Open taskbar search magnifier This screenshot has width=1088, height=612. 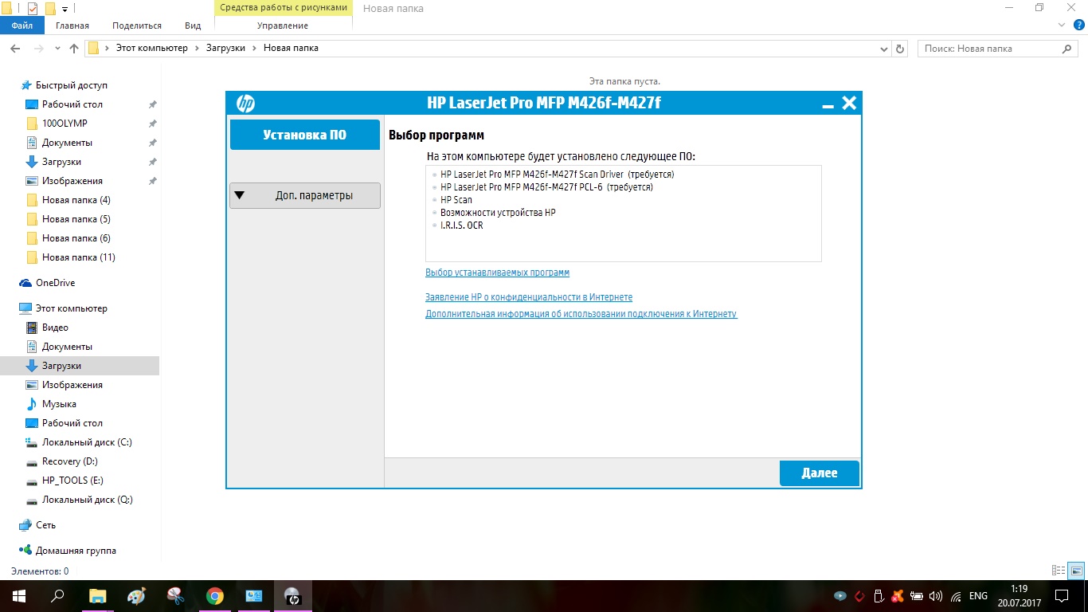pyautogui.click(x=57, y=596)
